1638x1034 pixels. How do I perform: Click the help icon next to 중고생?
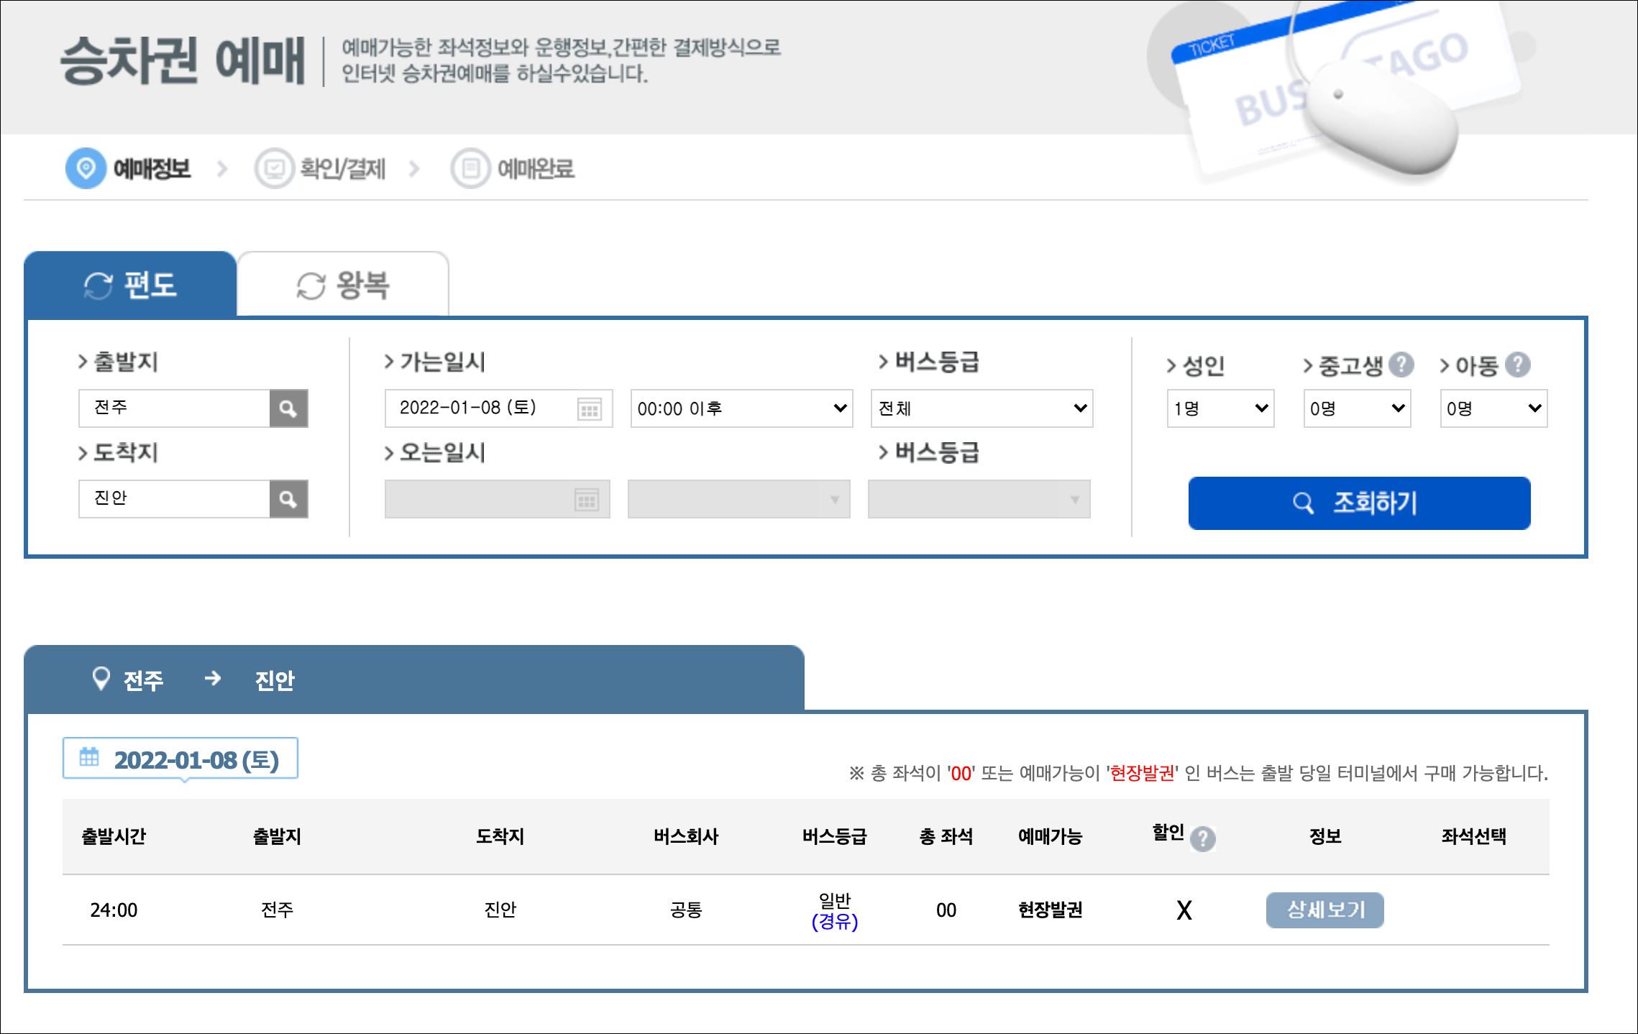pyautogui.click(x=1401, y=365)
